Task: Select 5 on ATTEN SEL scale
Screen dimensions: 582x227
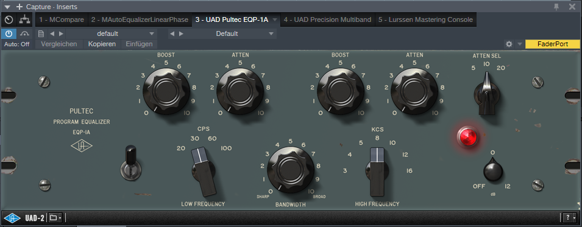Action: (474, 68)
